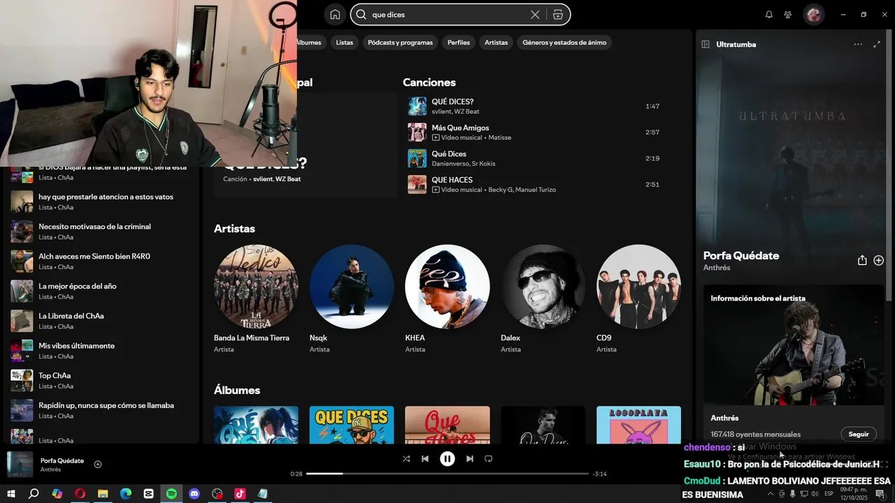Switch to Discord from the taskbar
Viewport: 895px width, 503px height.
194,494
